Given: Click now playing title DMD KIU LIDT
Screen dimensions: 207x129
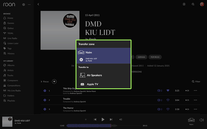Looking at the screenshot, I should coord(22,121).
